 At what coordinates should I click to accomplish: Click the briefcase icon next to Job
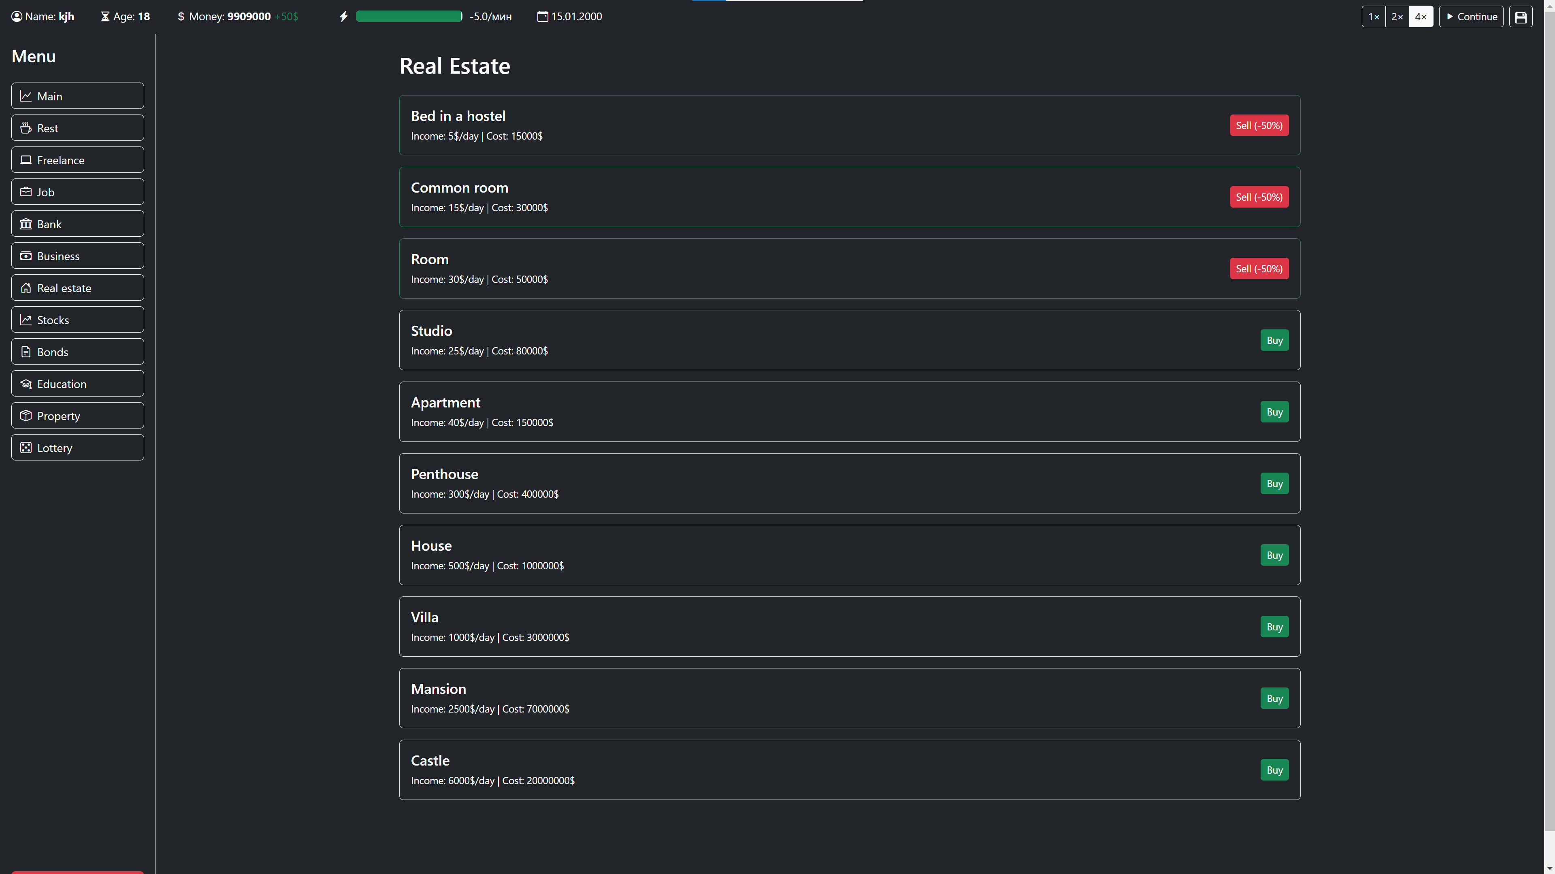coord(26,191)
